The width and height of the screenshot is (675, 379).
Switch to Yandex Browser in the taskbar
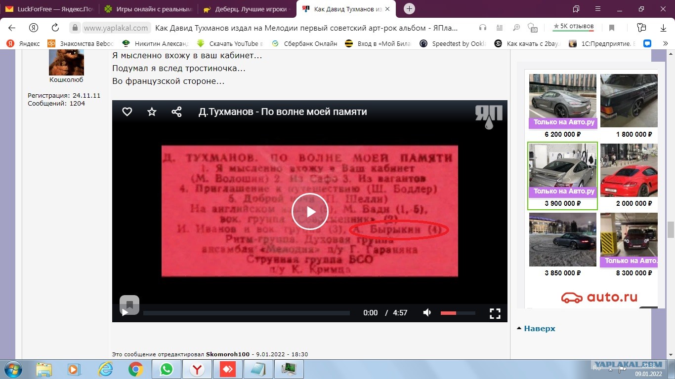click(197, 369)
